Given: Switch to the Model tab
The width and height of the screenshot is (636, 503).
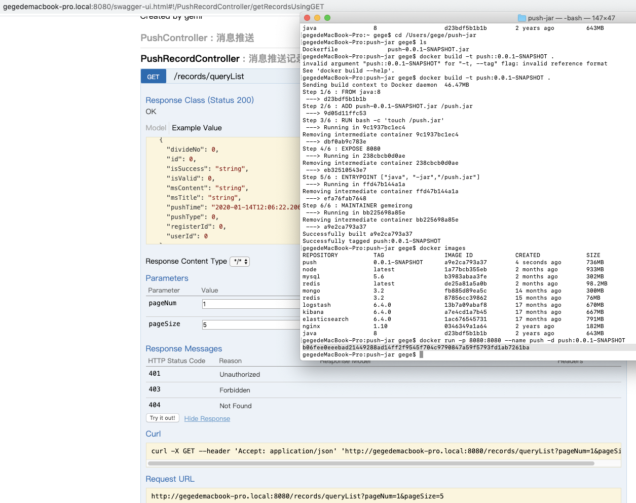Looking at the screenshot, I should (x=156, y=128).
